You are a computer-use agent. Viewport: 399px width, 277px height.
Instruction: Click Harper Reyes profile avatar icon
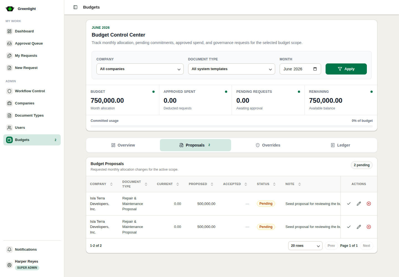coord(9,265)
